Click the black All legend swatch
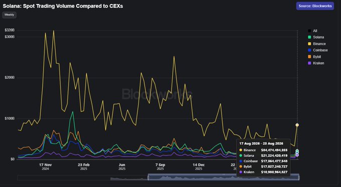341x187 pixels. [x=309, y=31]
